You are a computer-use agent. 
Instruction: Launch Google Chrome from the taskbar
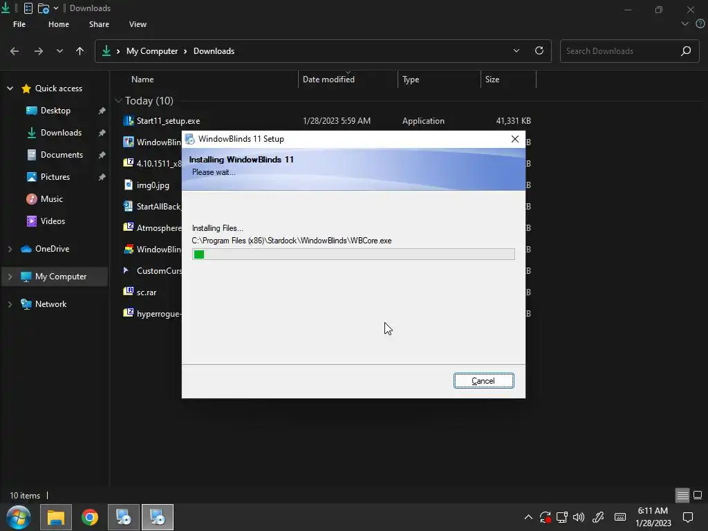(90, 517)
